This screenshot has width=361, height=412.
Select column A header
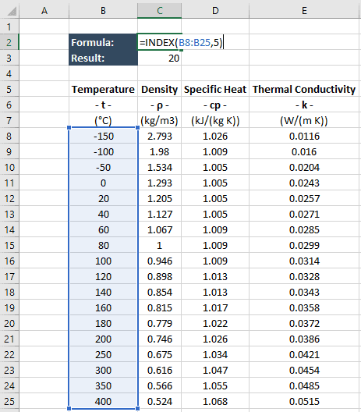point(44,11)
